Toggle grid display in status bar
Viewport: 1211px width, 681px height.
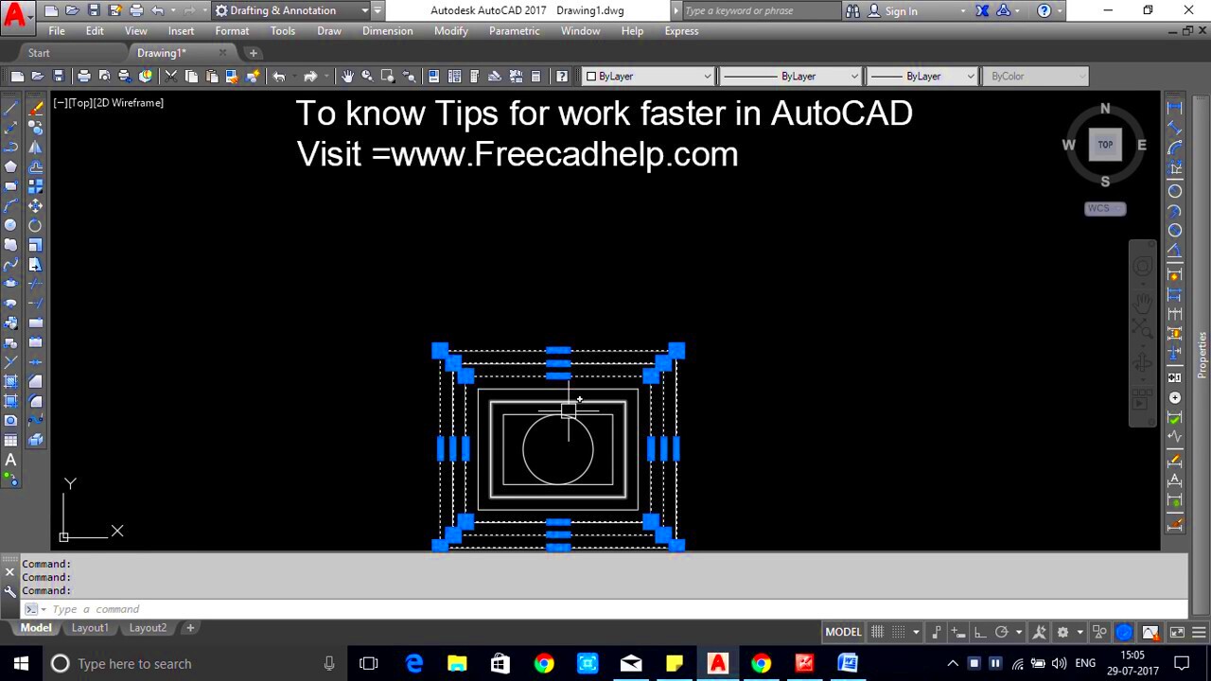877,632
